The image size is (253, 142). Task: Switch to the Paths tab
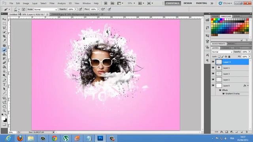237,48
